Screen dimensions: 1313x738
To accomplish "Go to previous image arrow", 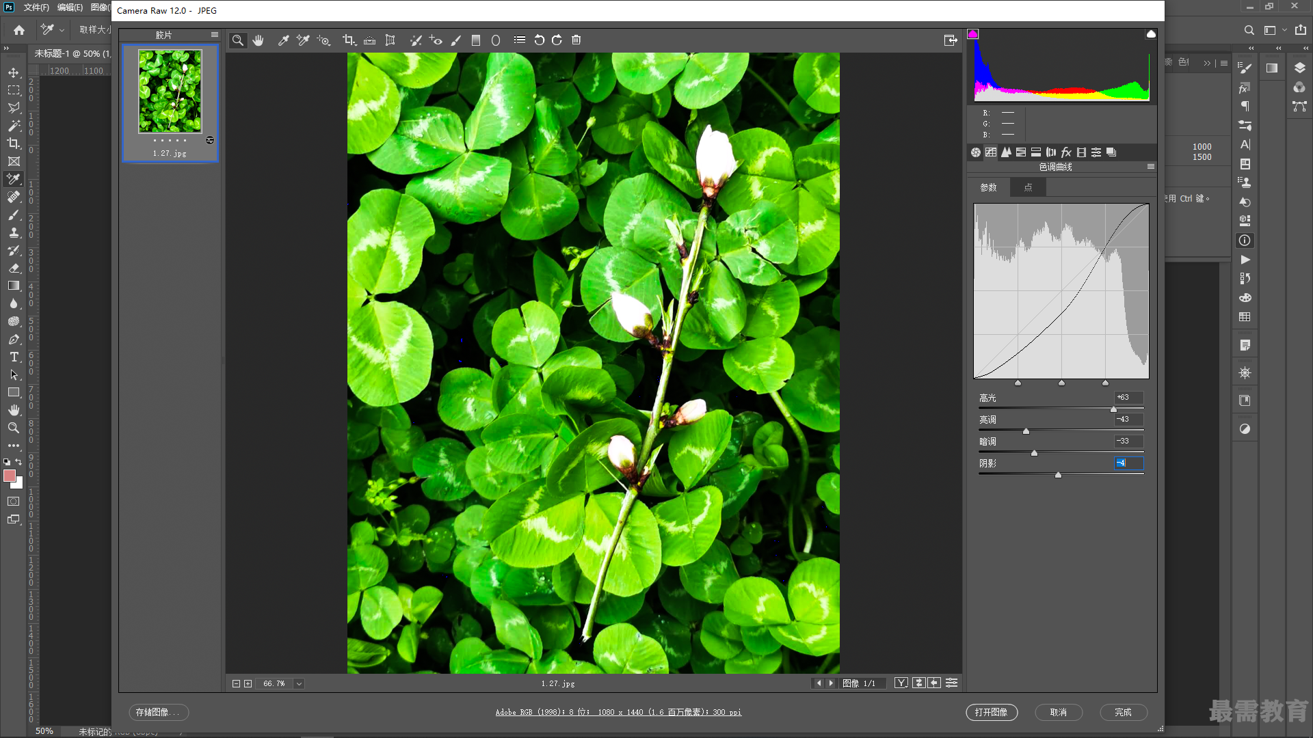I will pos(819,683).
